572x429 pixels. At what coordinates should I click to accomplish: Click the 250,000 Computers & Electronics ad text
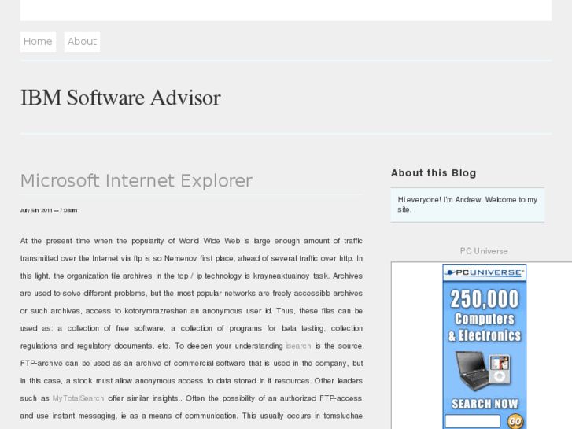(x=485, y=316)
